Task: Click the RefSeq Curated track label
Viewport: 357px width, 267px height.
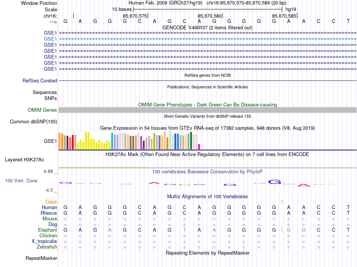Action: [40, 80]
